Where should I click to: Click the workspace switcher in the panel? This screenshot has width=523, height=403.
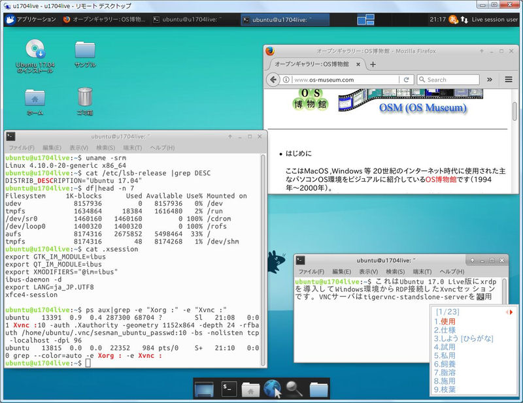pyautogui.click(x=365, y=20)
